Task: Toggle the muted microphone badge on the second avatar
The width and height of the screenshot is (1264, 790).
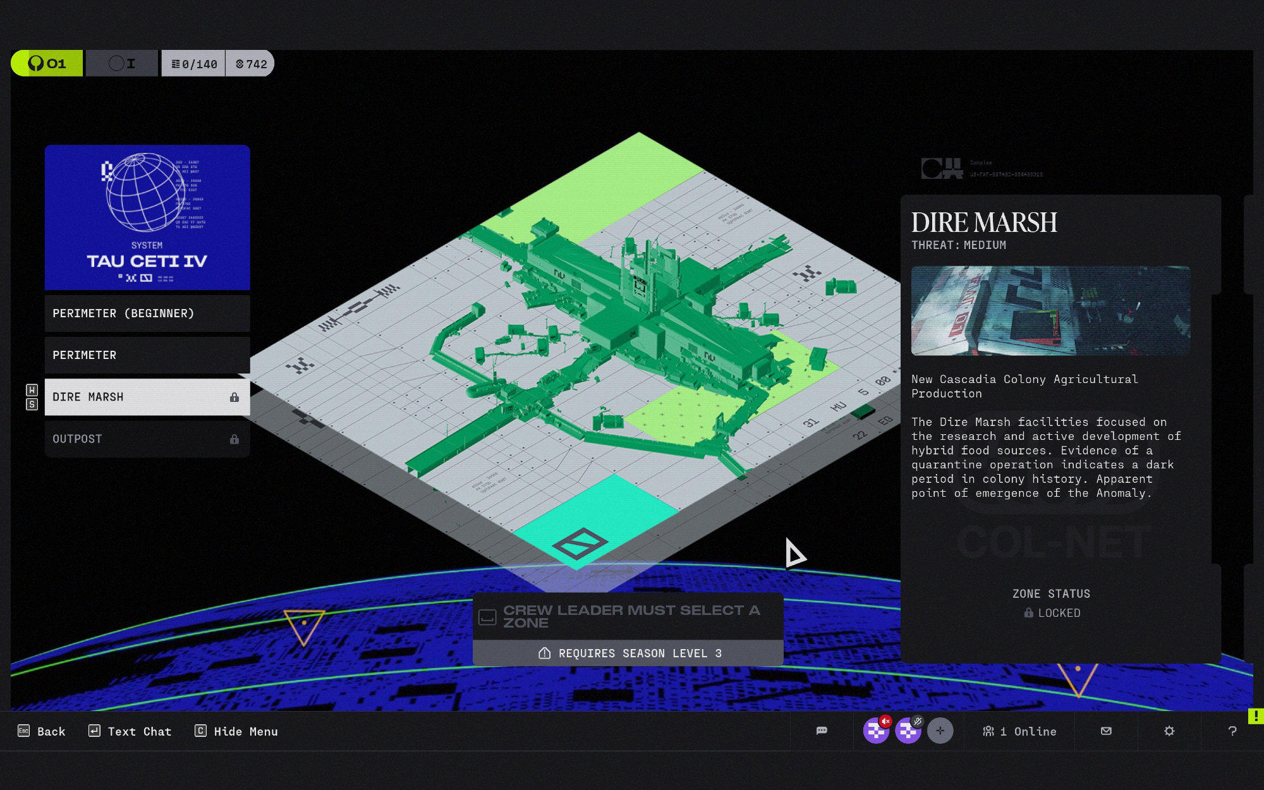Action: [x=918, y=721]
